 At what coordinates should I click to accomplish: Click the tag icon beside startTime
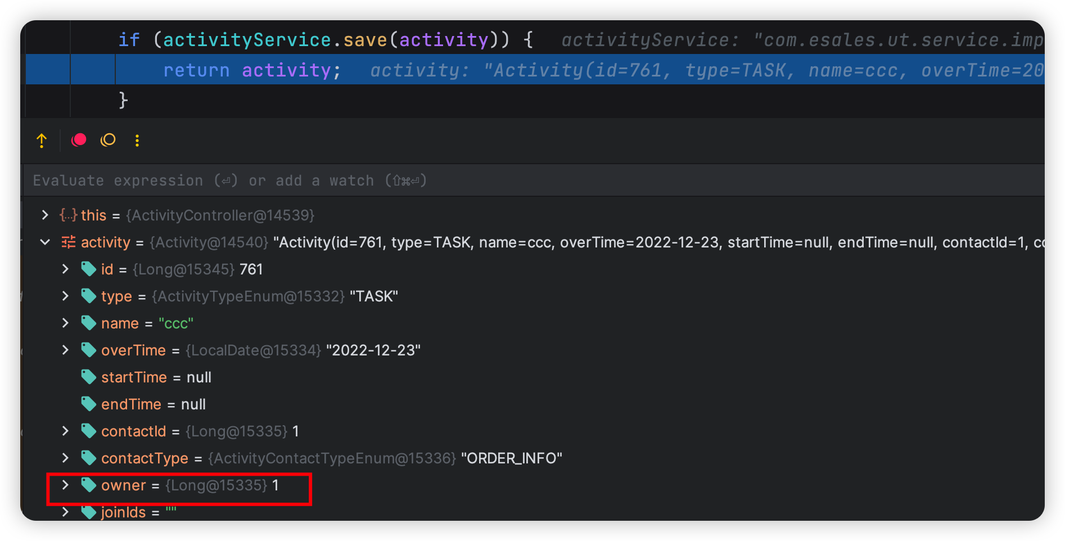[x=89, y=377]
